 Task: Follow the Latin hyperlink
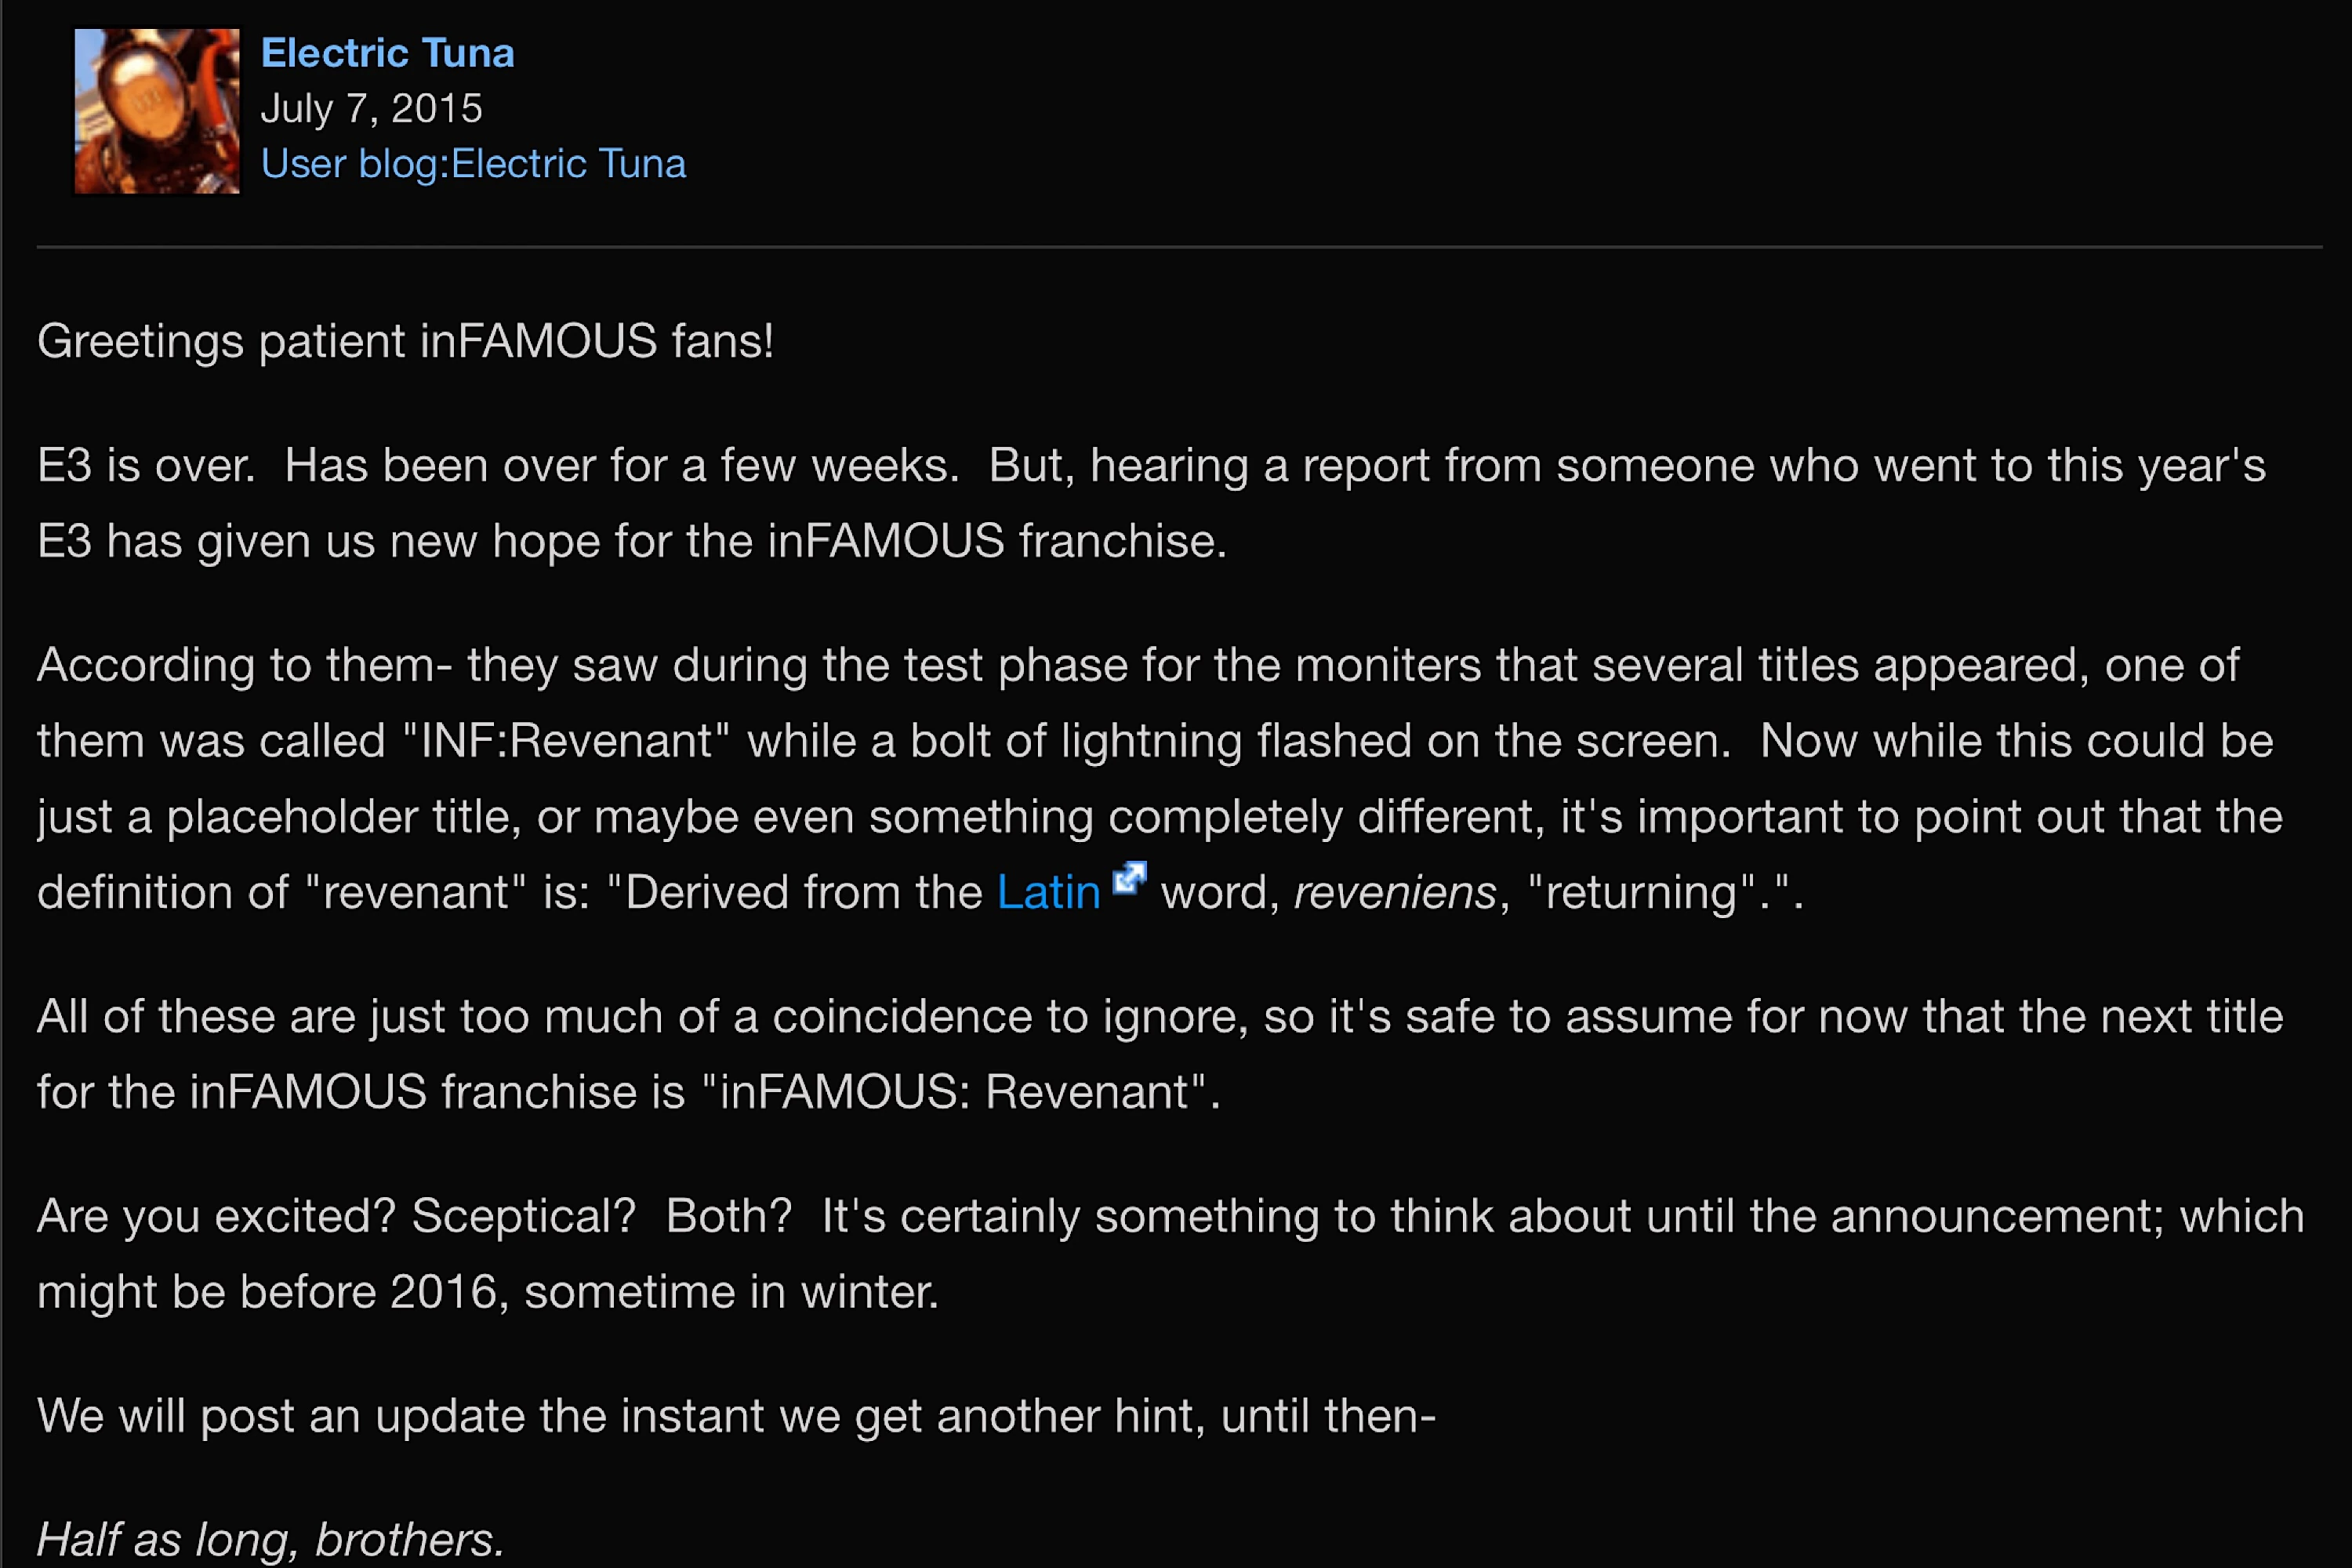pyautogui.click(x=1048, y=892)
